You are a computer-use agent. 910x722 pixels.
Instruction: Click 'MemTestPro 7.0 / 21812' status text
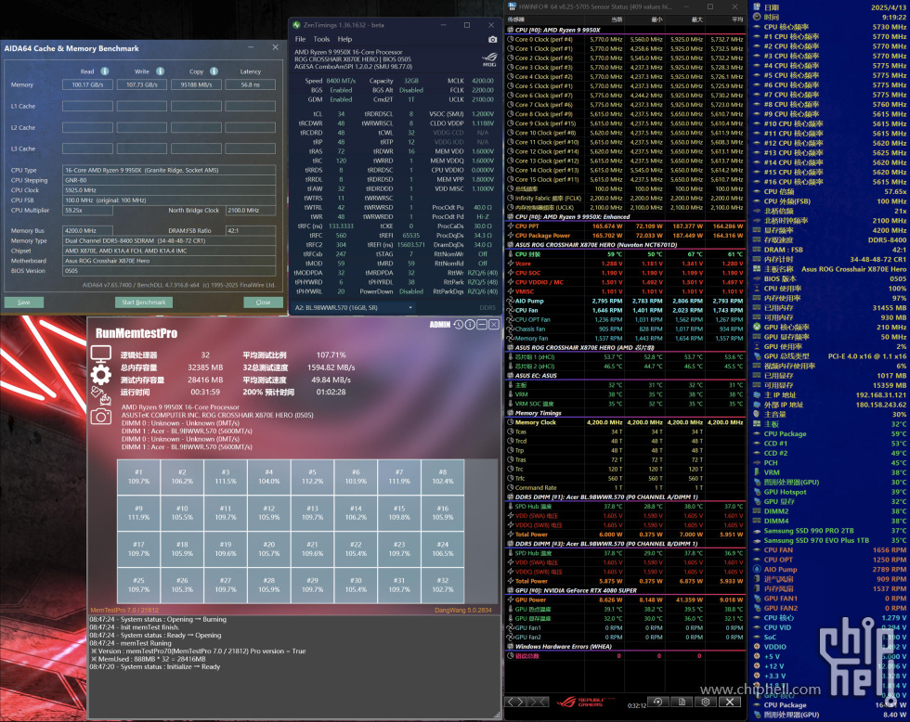124,610
